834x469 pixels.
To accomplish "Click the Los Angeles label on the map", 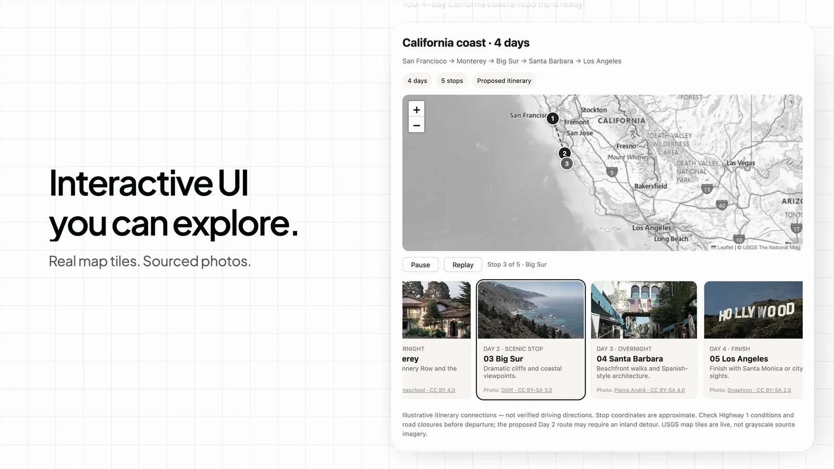I will click(652, 228).
